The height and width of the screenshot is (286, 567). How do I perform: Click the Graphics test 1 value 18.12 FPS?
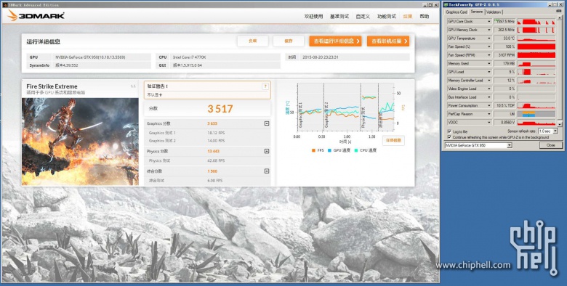[x=216, y=133]
